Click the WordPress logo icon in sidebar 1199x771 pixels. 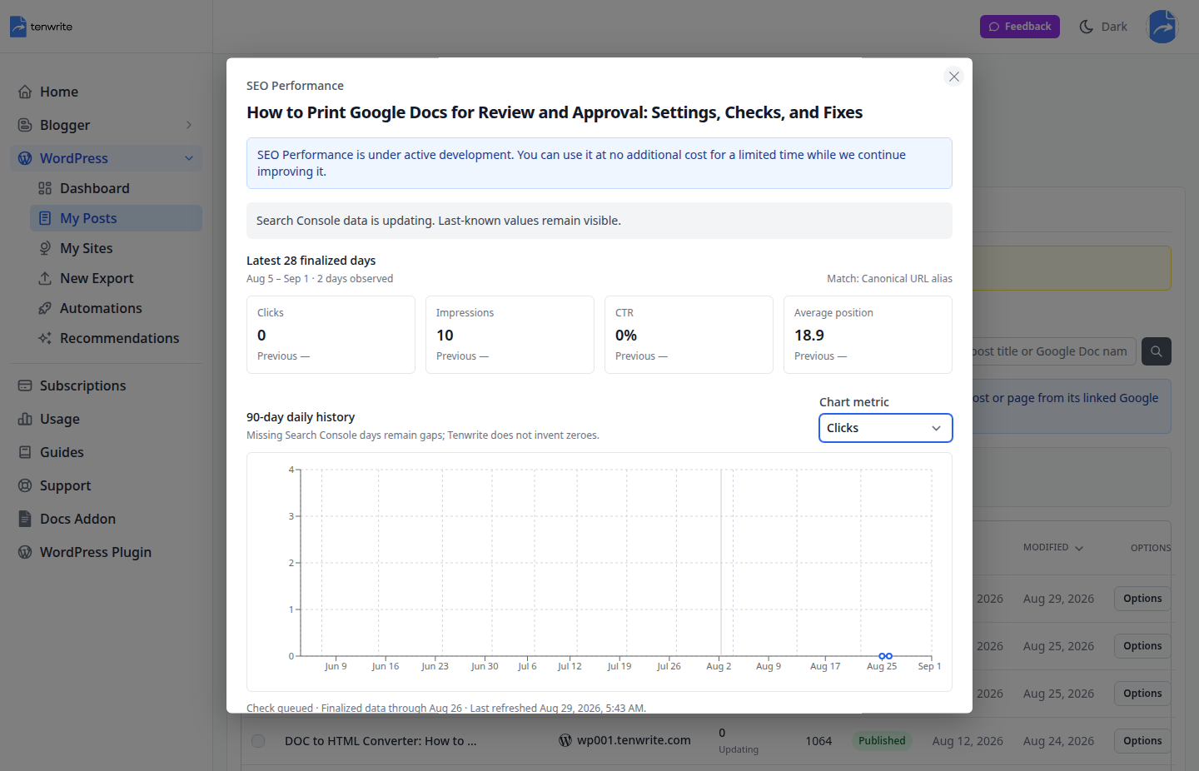click(x=25, y=158)
